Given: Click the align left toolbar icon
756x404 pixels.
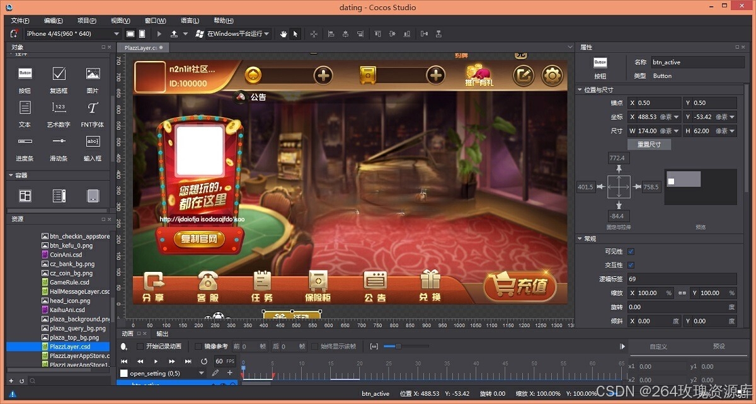Looking at the screenshot, I should (331, 33).
